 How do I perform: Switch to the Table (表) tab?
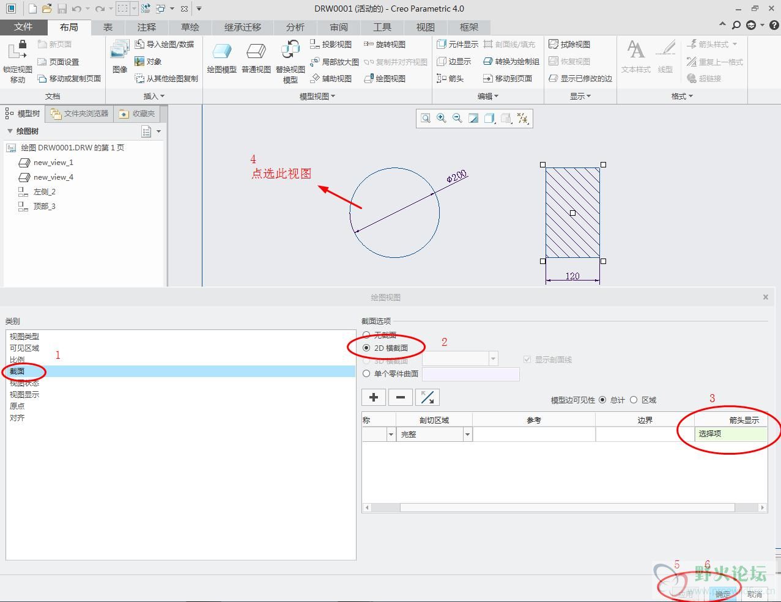[x=108, y=28]
